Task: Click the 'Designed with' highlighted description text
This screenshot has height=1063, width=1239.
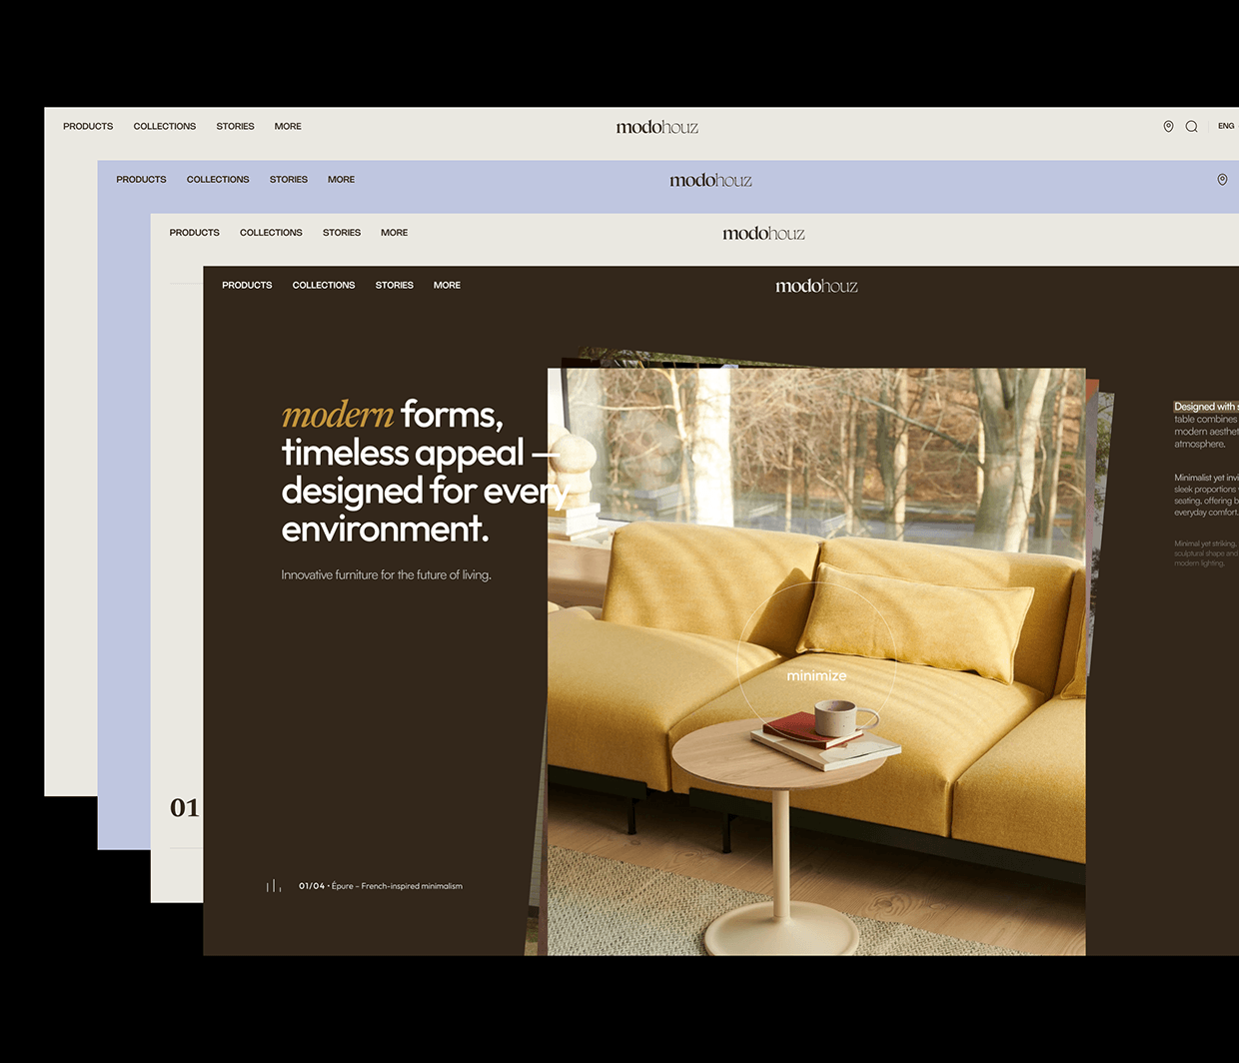Action: pyautogui.click(x=1206, y=407)
